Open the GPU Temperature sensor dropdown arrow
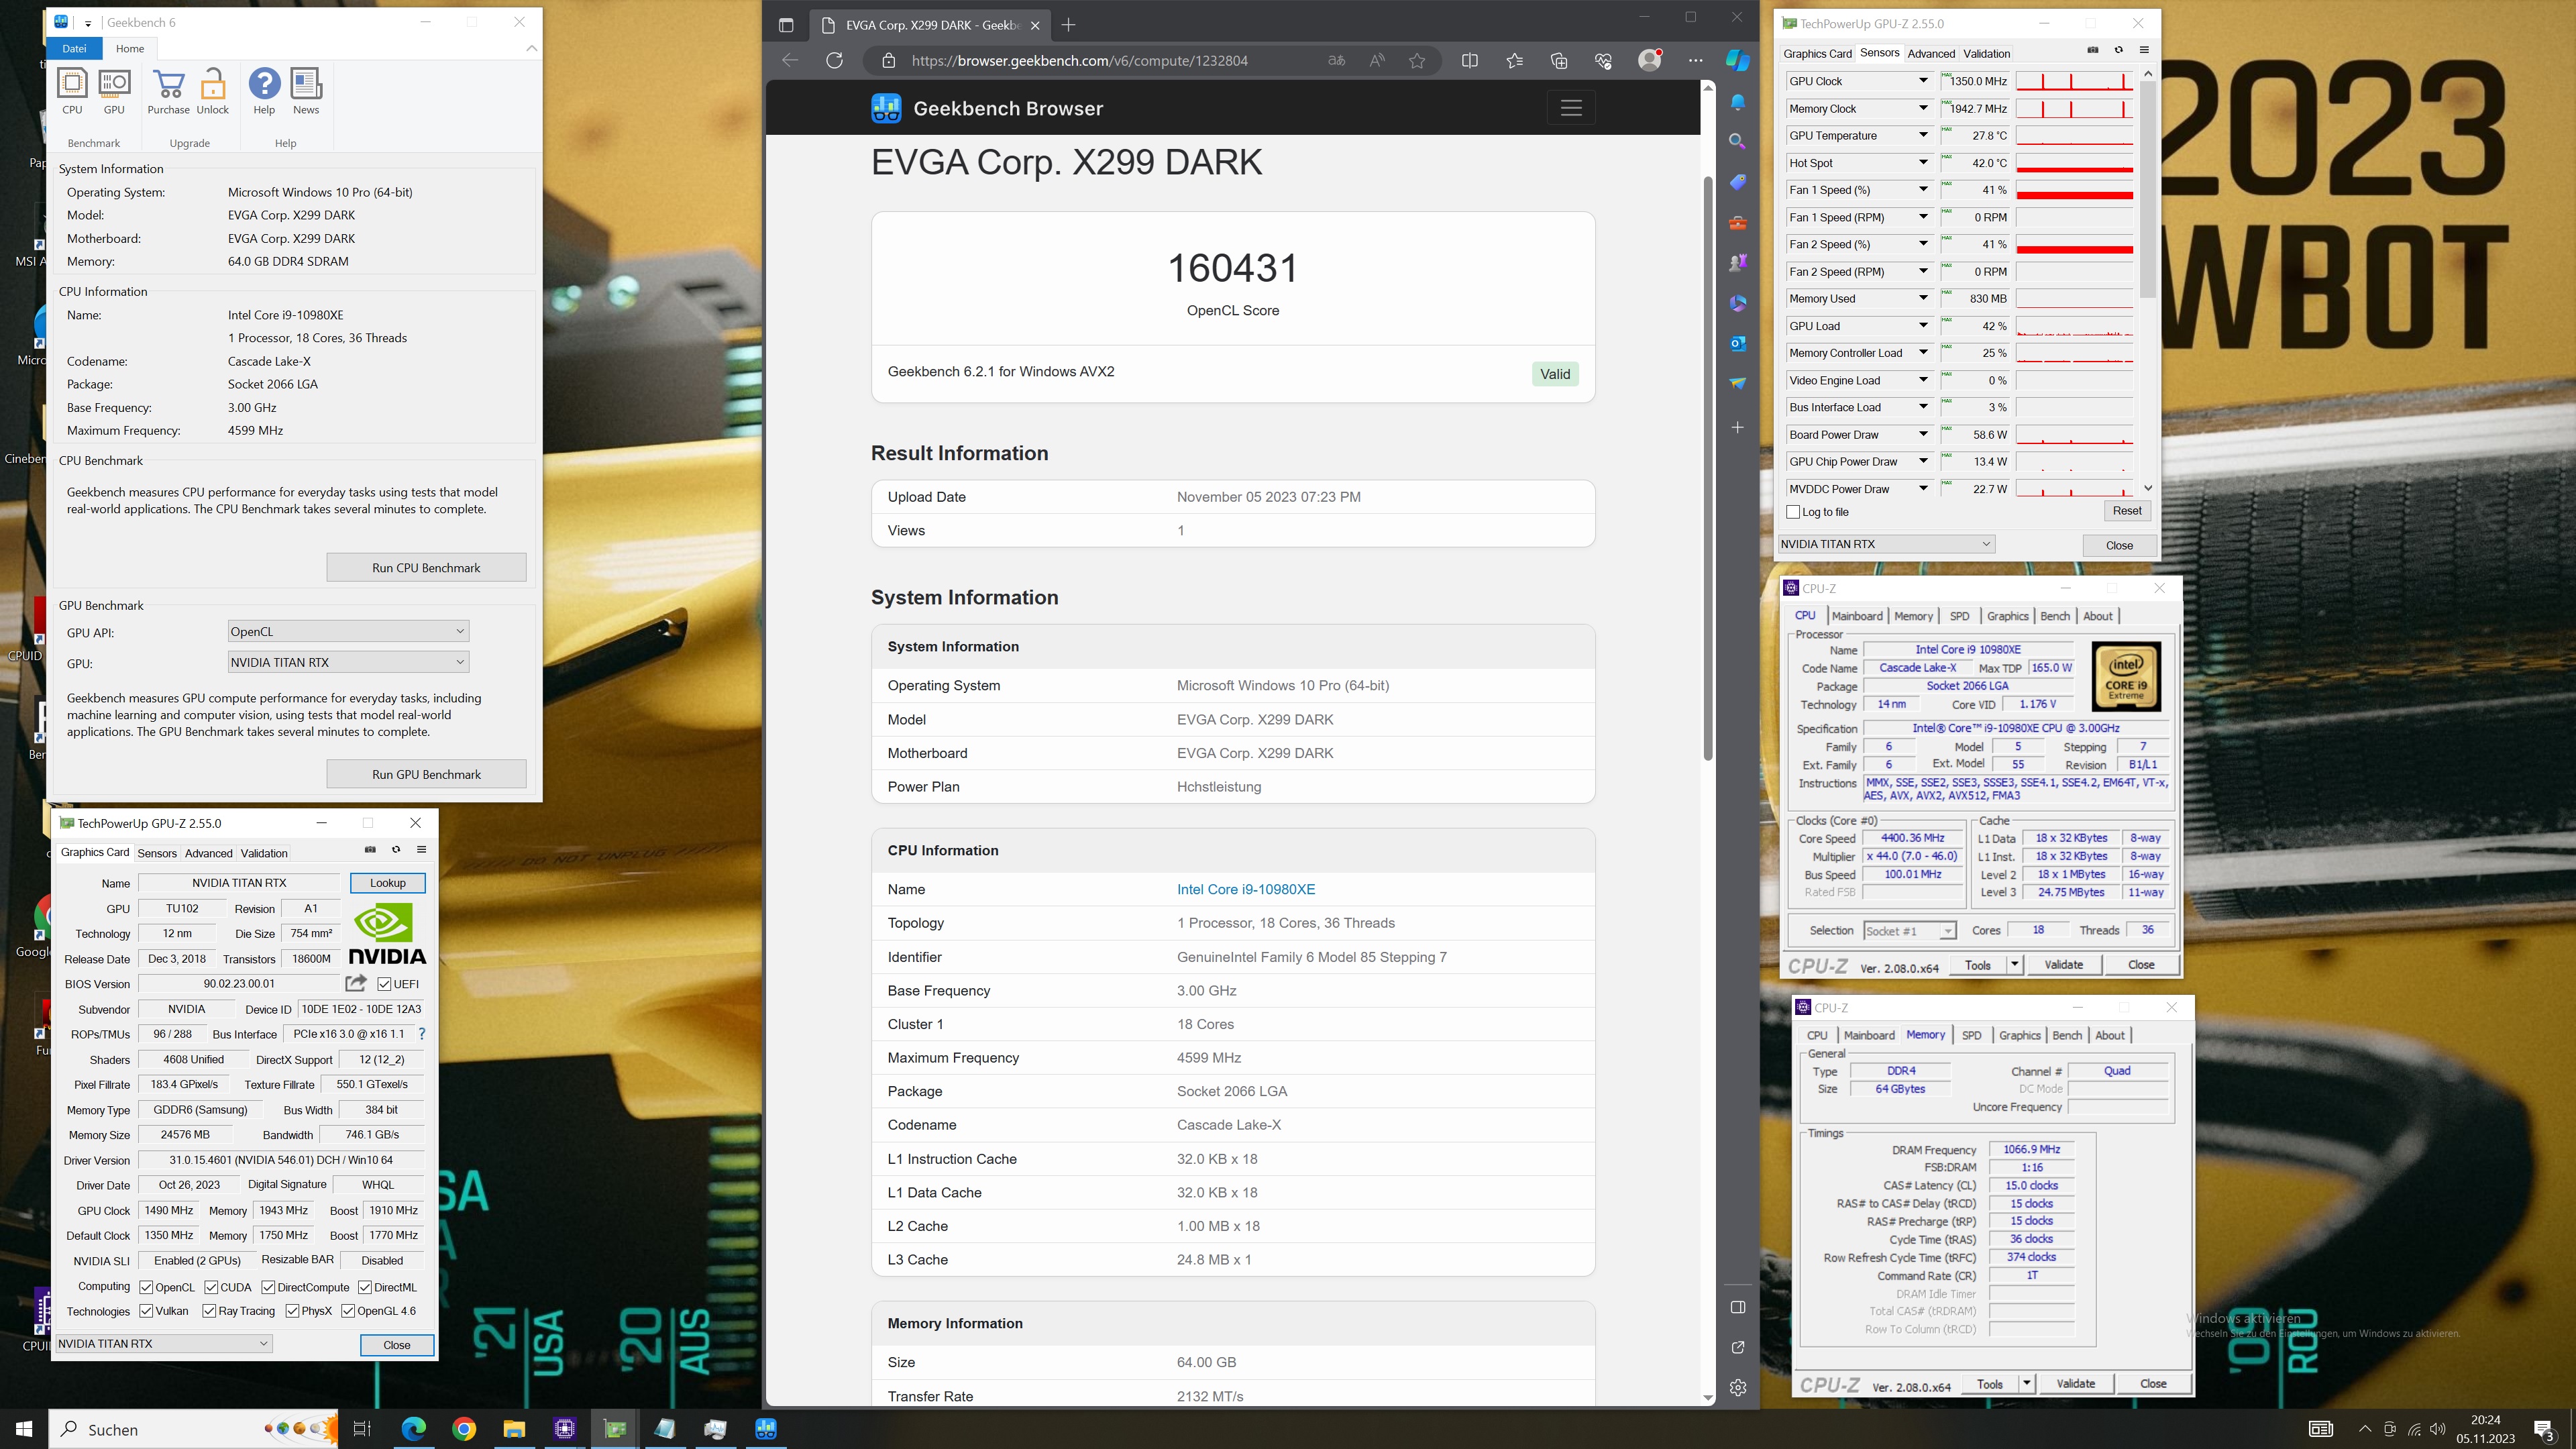Image resolution: width=2576 pixels, height=1449 pixels. click(1922, 135)
